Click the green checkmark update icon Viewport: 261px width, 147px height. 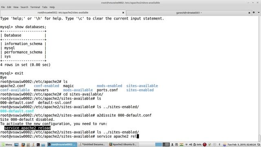click(x=210, y=145)
